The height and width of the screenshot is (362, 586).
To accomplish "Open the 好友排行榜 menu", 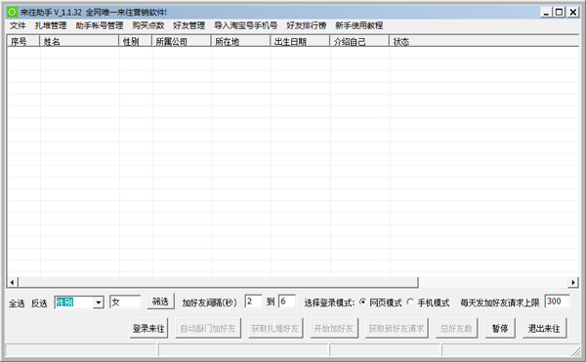I will pyautogui.click(x=307, y=25).
